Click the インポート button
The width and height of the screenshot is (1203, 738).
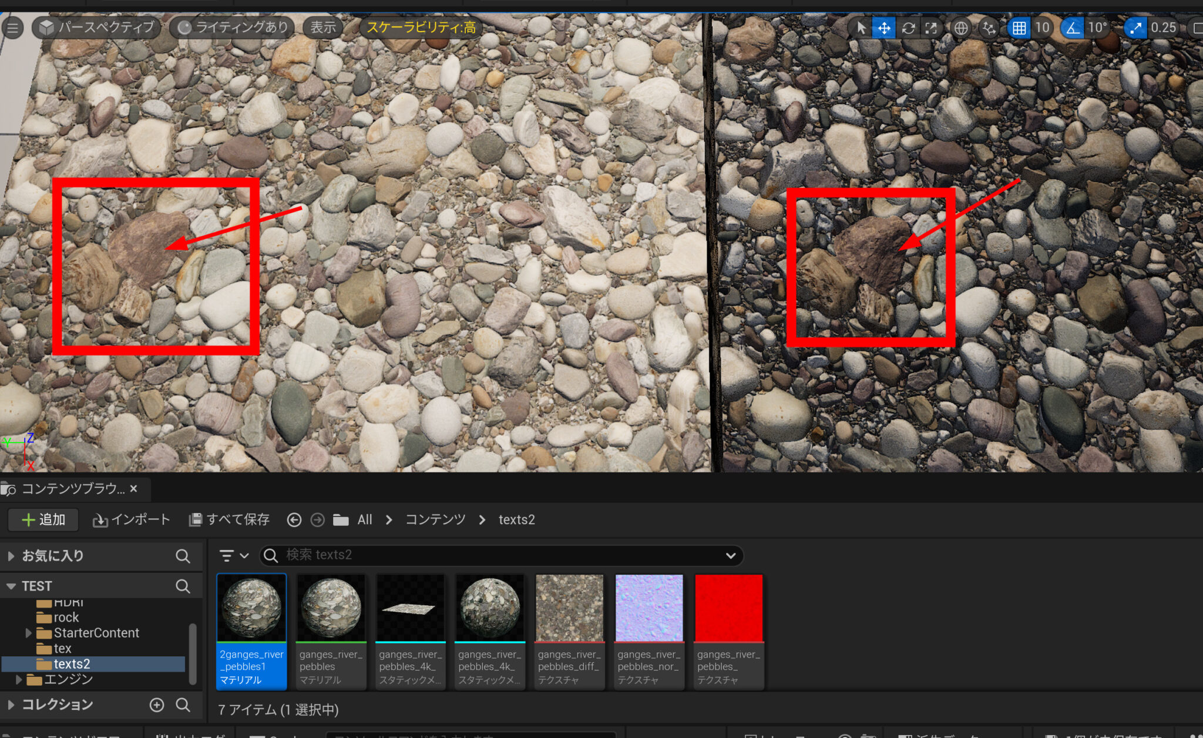(x=130, y=519)
